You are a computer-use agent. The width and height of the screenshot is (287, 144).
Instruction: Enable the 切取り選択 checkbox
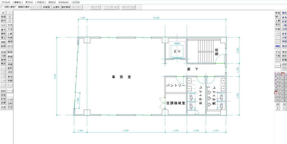coord(2,7)
